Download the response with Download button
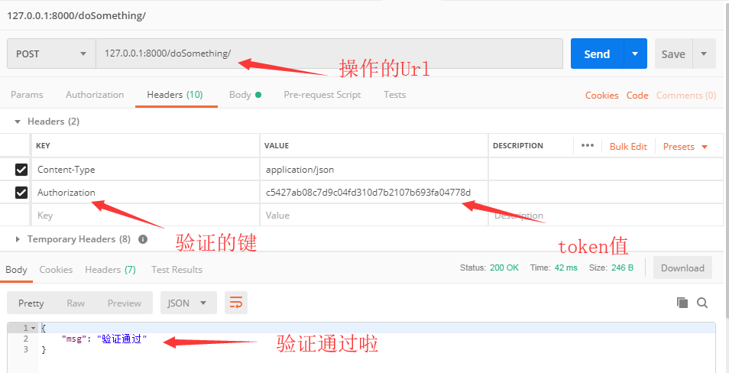Image resolution: width=729 pixels, height=373 pixels. coord(682,268)
